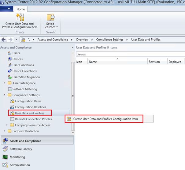Expand the Endpoint Protection node
This screenshot has height=170, width=185.
click(x=5, y=131)
